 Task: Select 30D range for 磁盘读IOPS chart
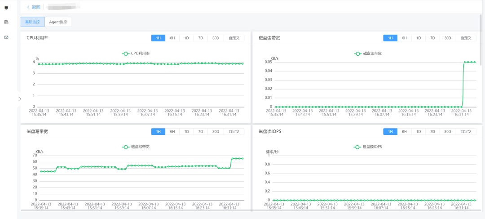pos(448,131)
